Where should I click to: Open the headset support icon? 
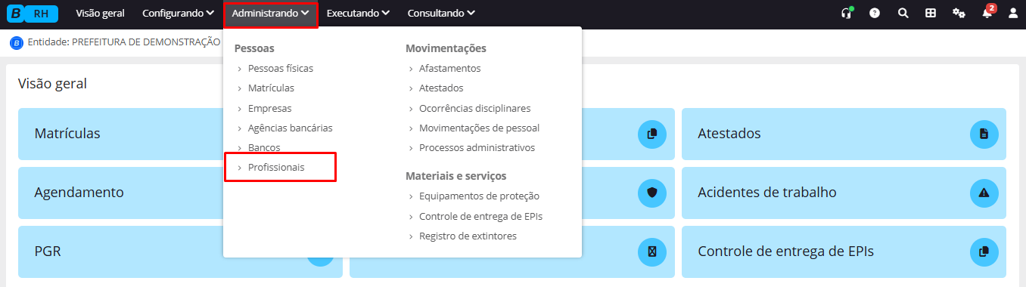(x=847, y=13)
